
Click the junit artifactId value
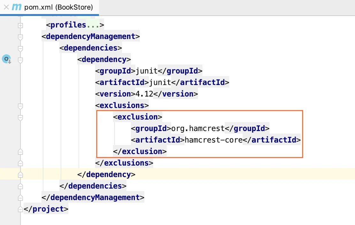160,82
